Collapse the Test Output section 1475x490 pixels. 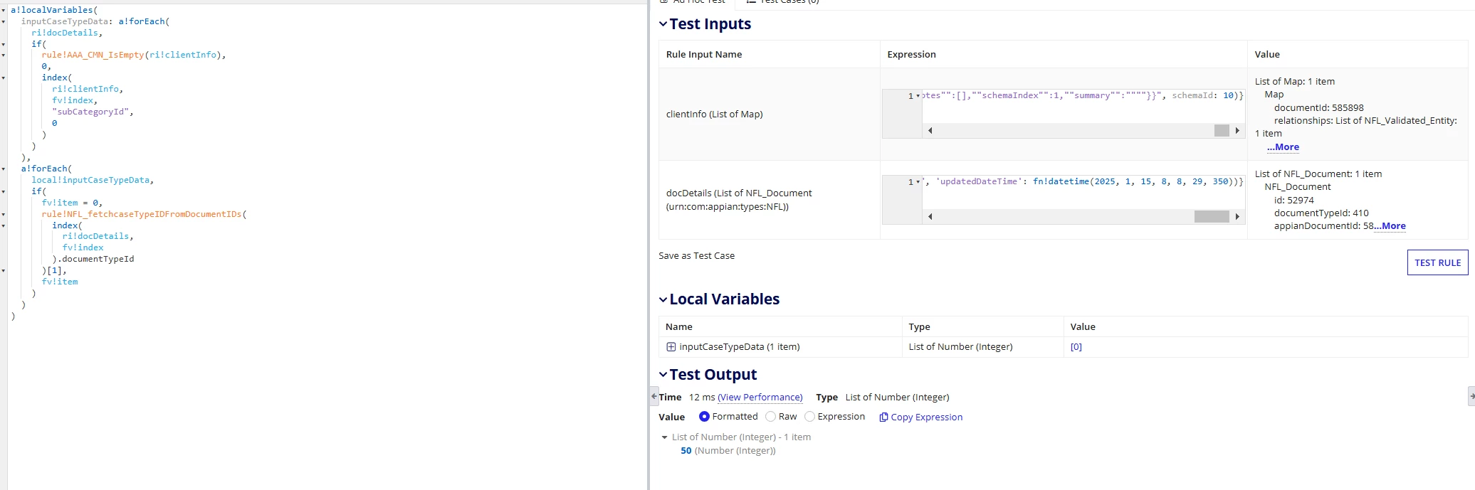tap(663, 375)
